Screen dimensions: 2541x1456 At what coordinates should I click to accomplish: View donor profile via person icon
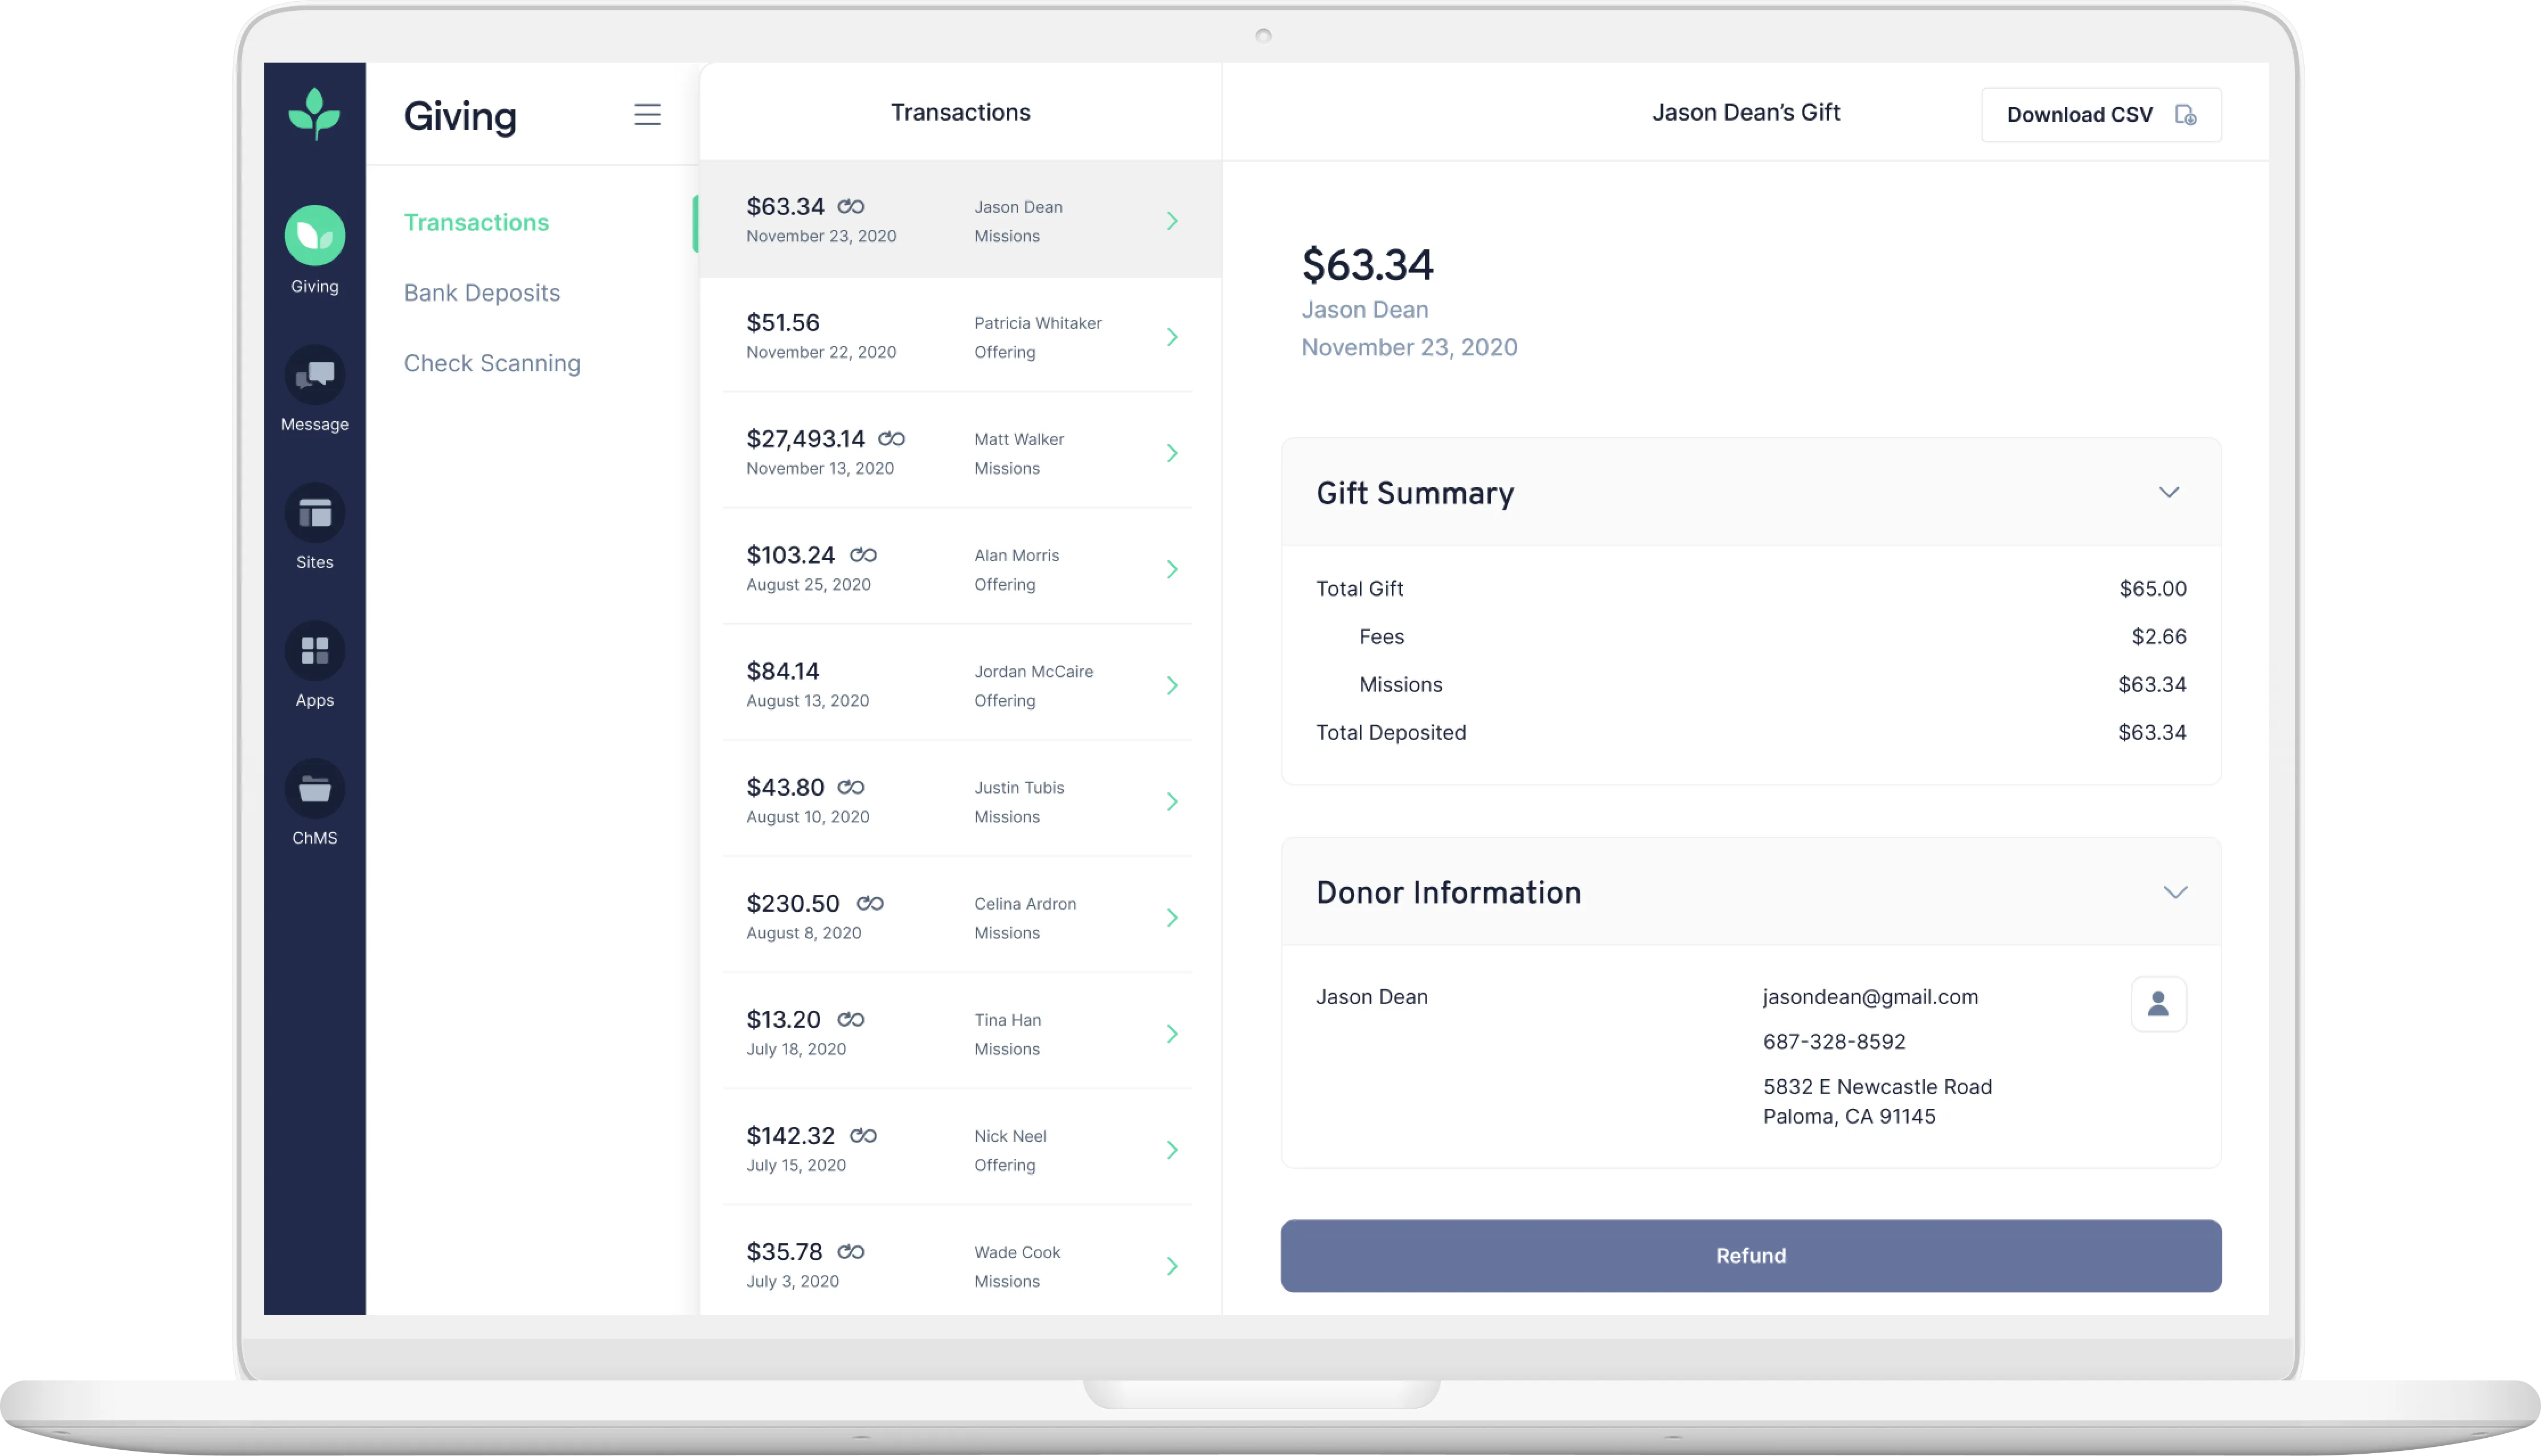pyautogui.click(x=2158, y=1003)
